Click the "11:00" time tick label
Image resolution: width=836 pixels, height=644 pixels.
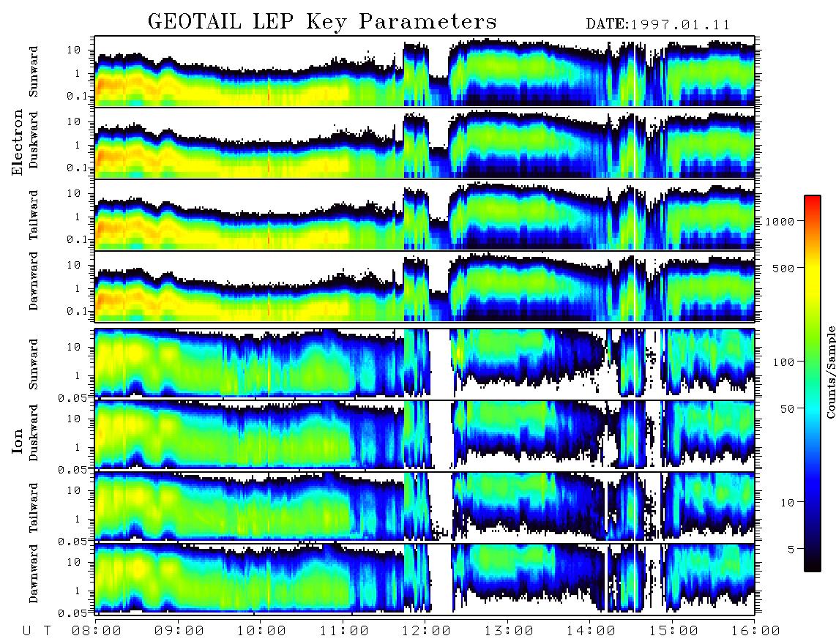[x=344, y=631]
